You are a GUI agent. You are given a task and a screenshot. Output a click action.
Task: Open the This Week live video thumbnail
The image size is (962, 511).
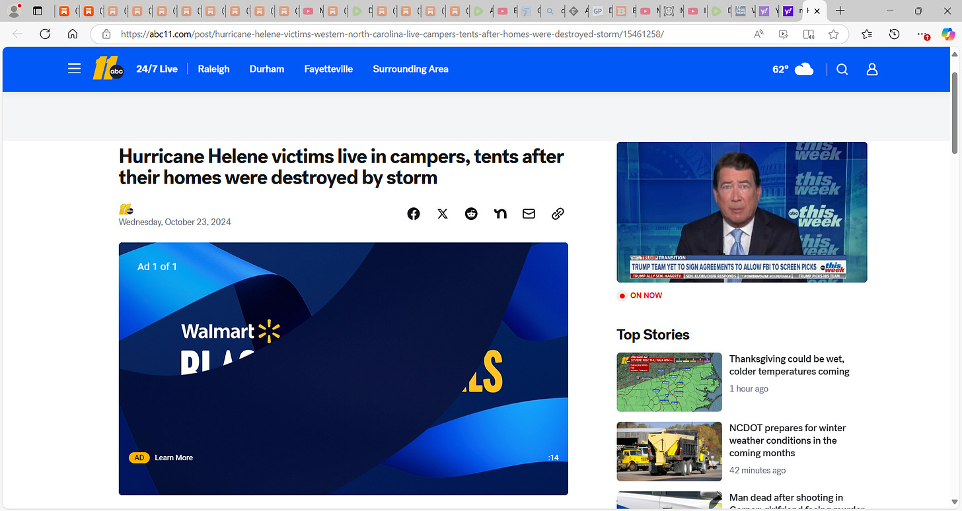click(742, 212)
